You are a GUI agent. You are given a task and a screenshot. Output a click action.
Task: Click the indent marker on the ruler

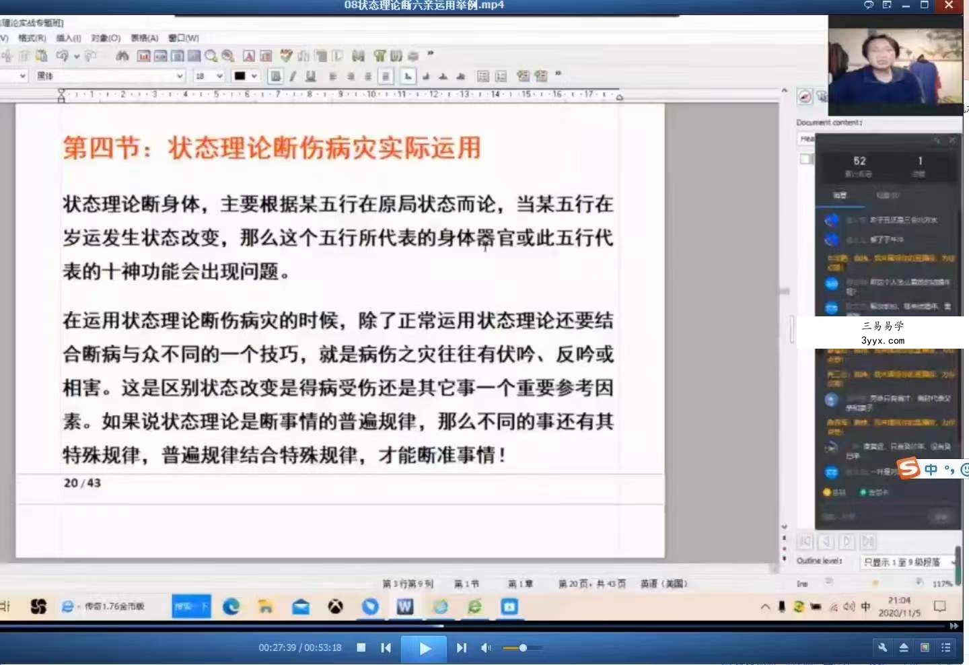click(61, 96)
